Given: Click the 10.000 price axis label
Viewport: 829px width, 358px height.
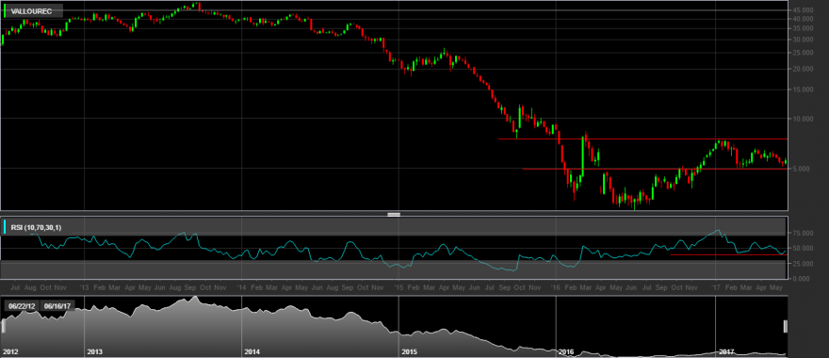Looking at the screenshot, I should point(802,119).
